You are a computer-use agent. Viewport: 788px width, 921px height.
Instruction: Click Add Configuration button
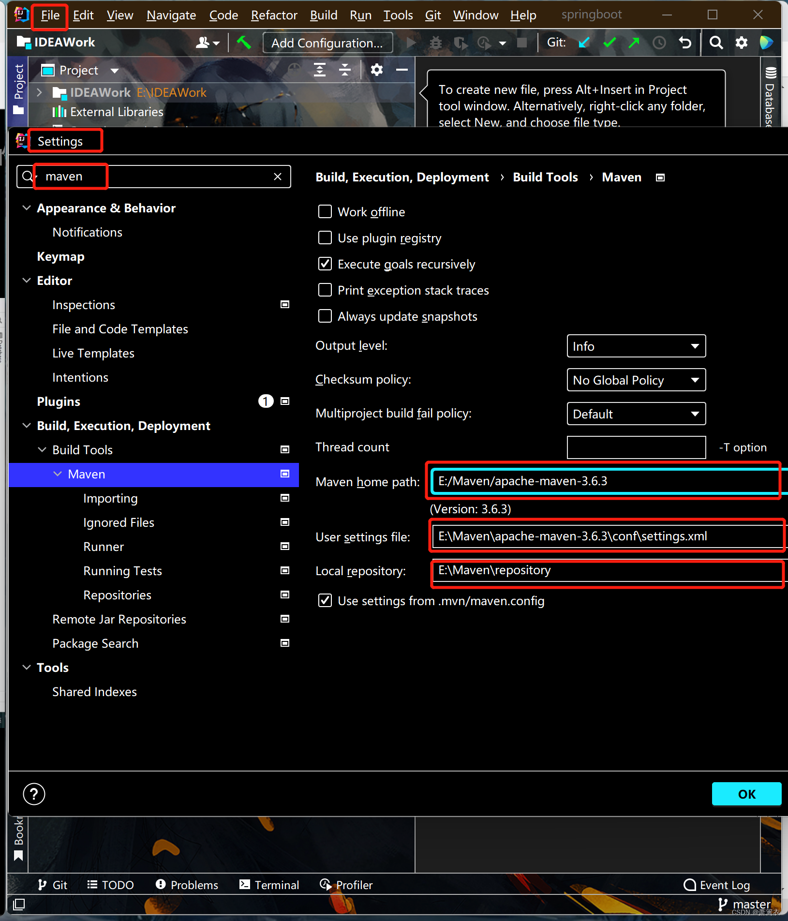point(327,43)
